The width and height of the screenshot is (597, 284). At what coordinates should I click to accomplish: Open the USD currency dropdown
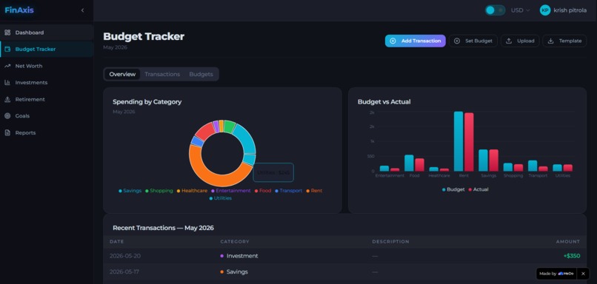coord(520,10)
